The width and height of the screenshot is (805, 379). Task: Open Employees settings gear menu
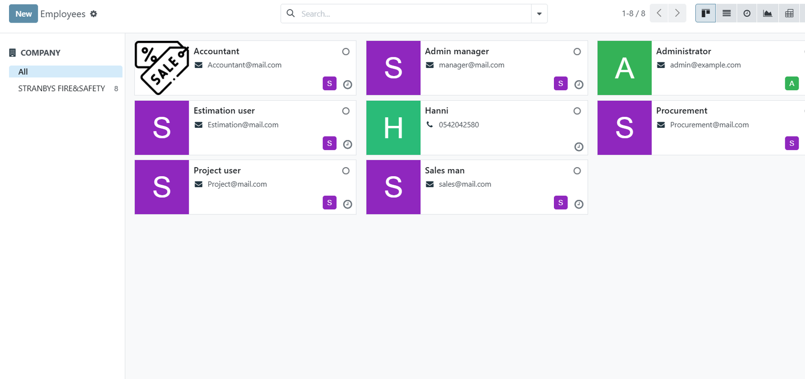[94, 14]
